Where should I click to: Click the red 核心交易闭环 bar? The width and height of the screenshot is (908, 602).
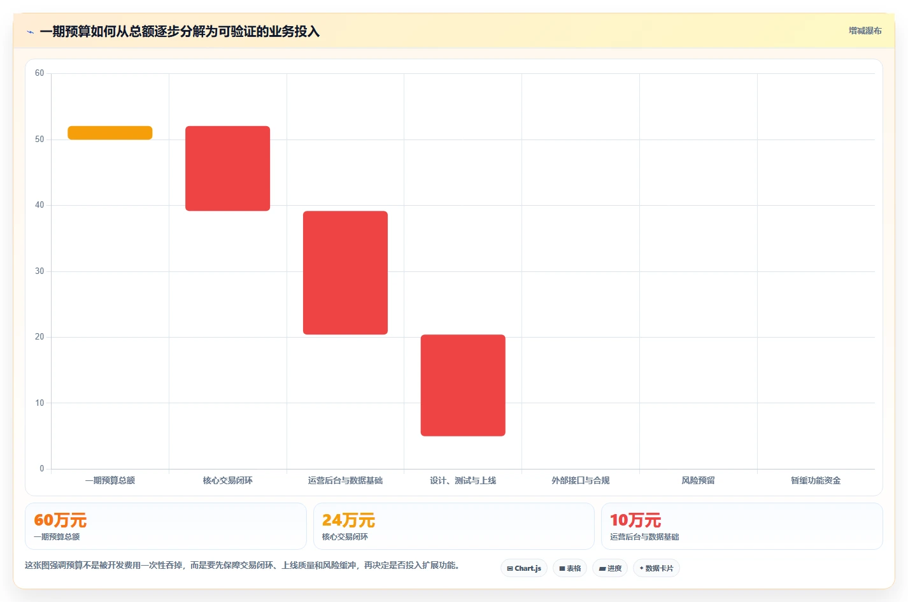click(x=228, y=168)
